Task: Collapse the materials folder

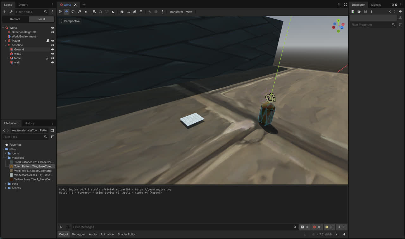Action: point(5,158)
